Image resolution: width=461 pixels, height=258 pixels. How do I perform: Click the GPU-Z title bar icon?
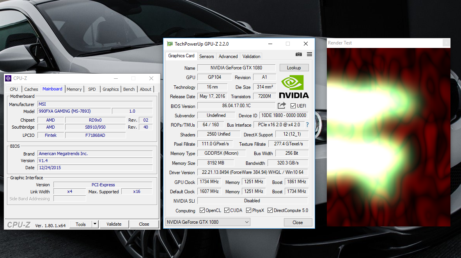pos(170,44)
